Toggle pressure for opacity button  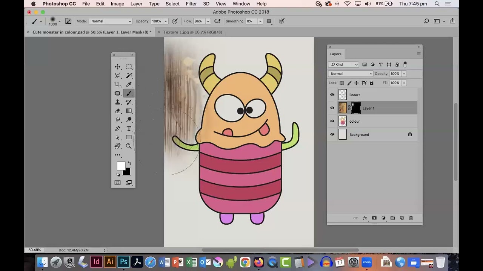175,21
